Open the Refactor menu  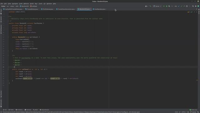pos(26,3)
